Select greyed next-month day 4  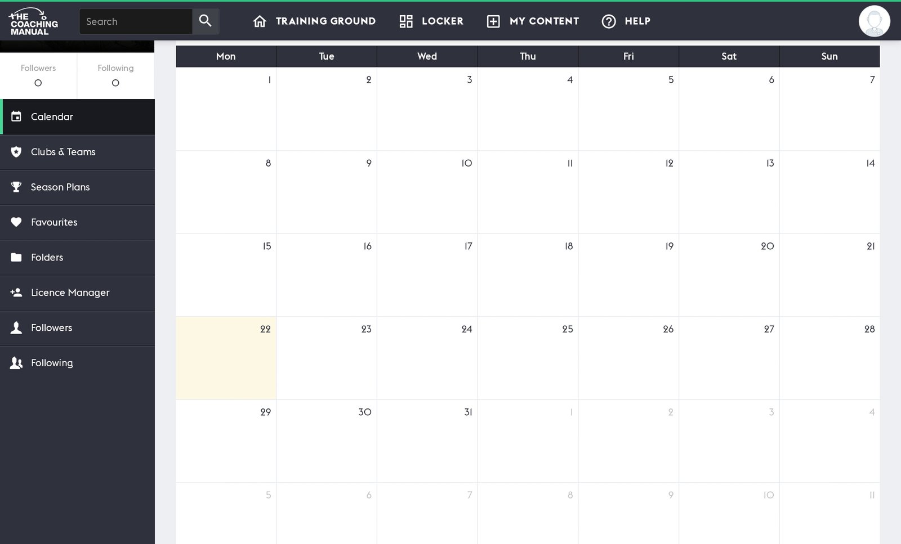[829, 441]
